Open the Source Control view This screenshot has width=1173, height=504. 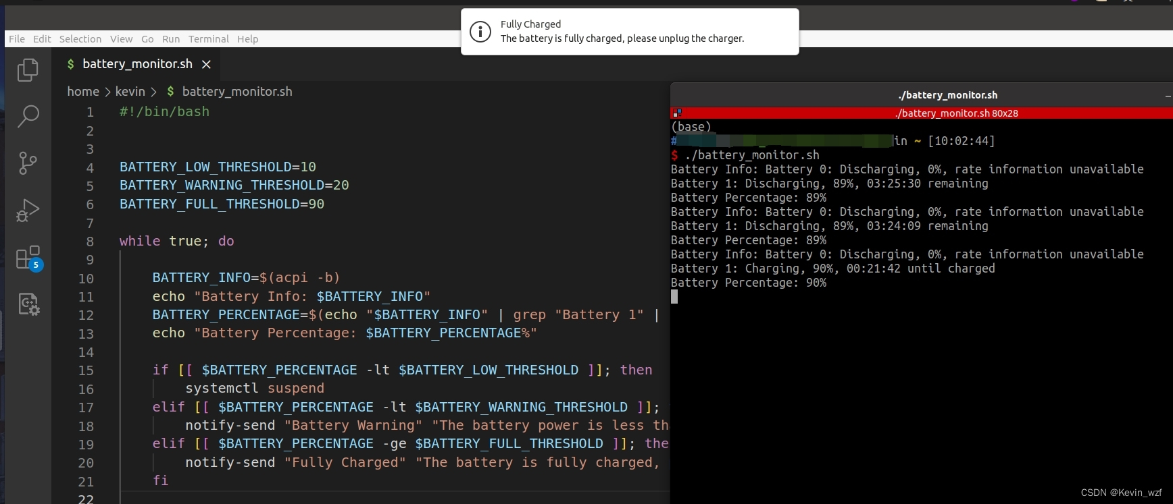pyautogui.click(x=28, y=163)
